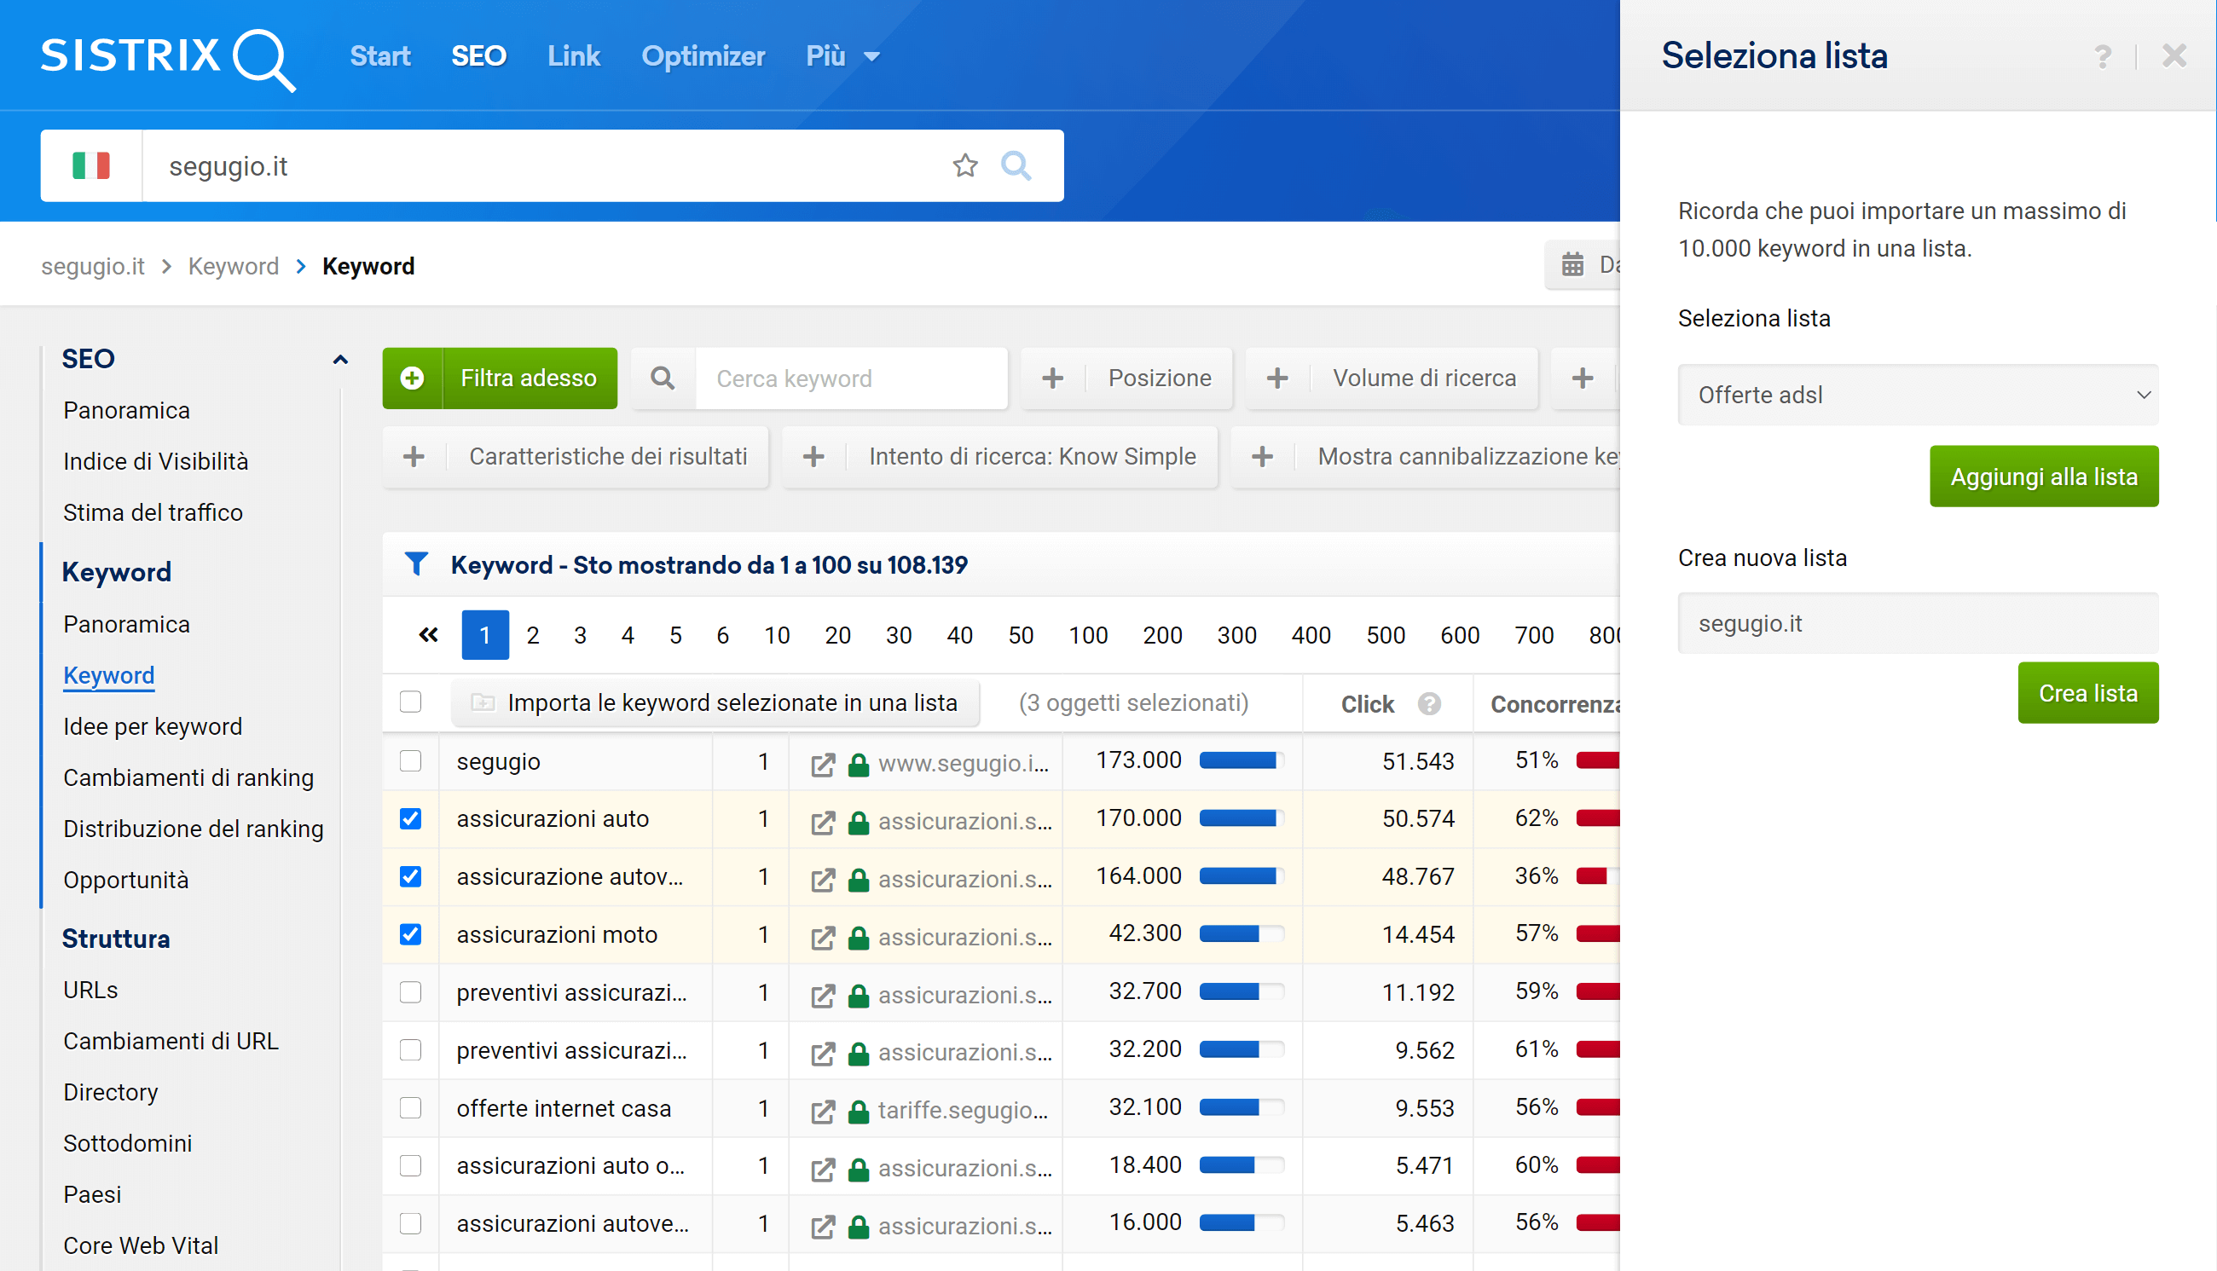Open Cambiamenti di ranking in sidebar
The image size is (2217, 1271).
[x=188, y=777]
